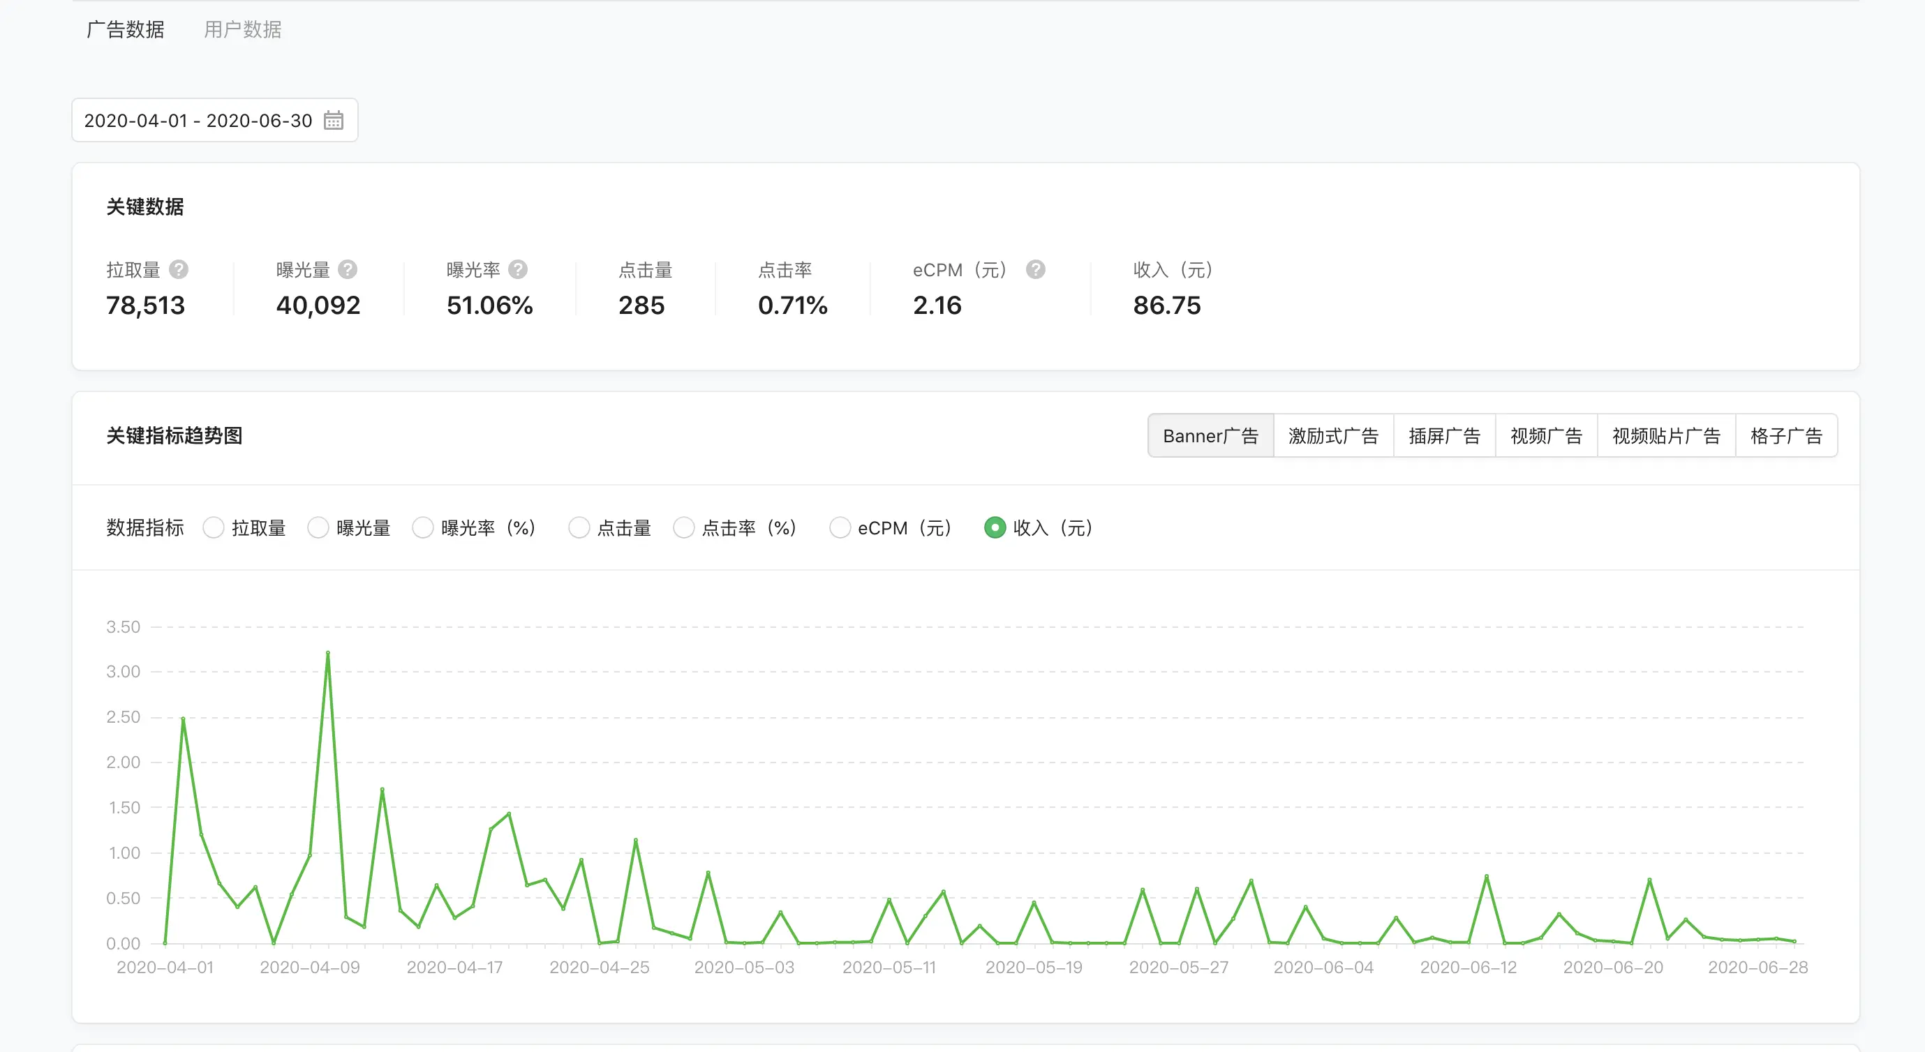Select the 激励式广告 ad type
Image resolution: width=1925 pixels, height=1052 pixels.
tap(1333, 435)
